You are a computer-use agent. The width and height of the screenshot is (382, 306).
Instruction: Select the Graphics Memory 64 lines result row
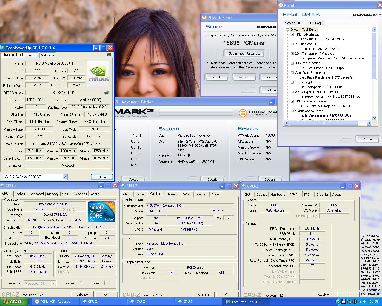[330, 97]
